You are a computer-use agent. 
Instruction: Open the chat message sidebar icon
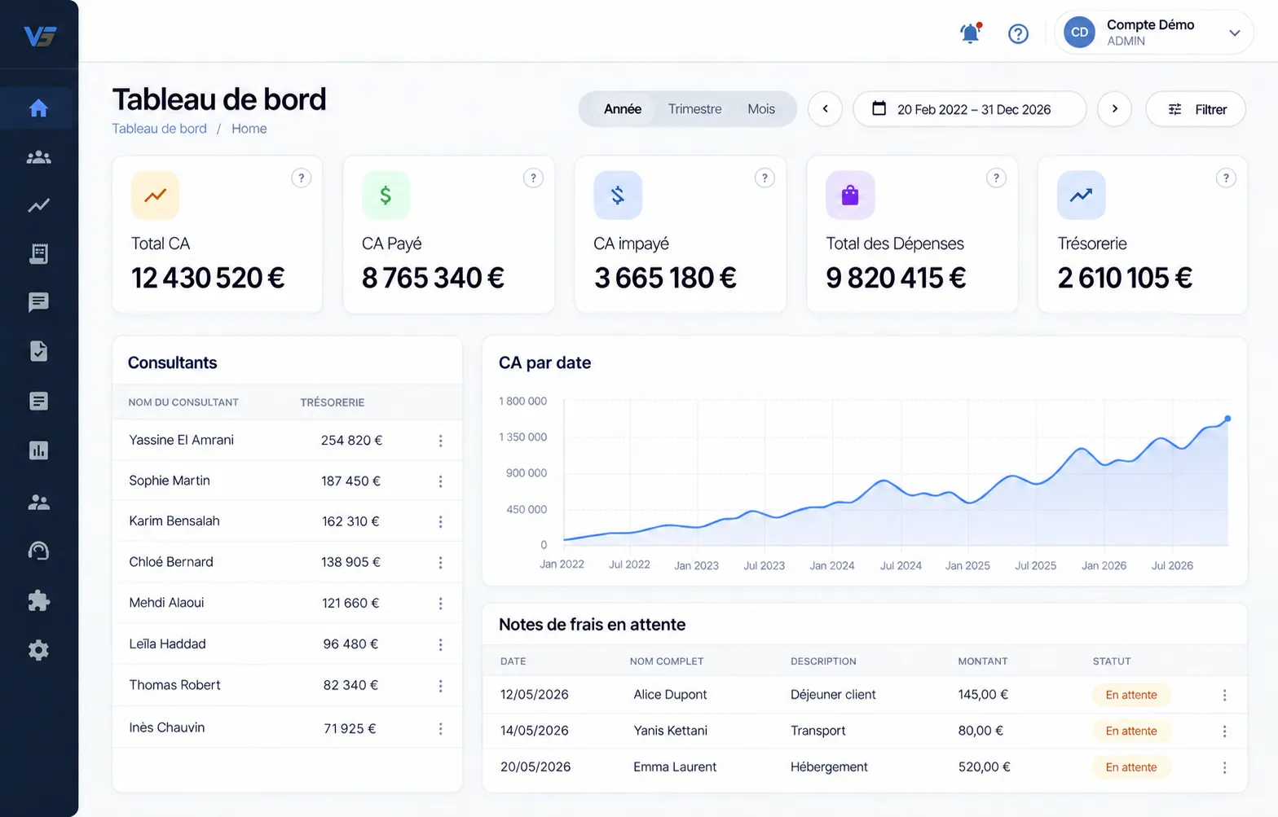coord(38,302)
